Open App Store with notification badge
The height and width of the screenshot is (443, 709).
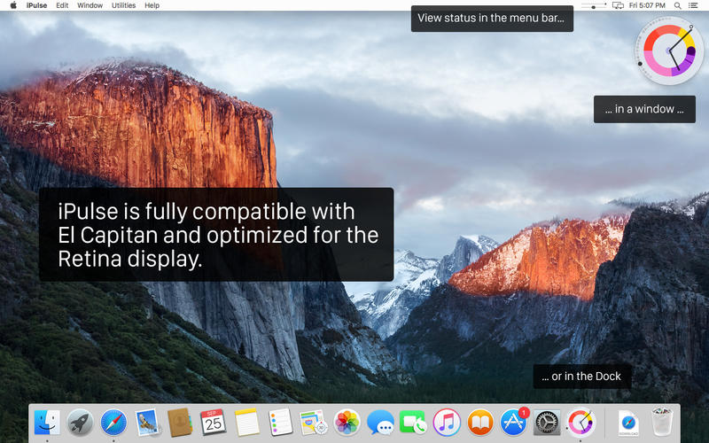click(514, 422)
